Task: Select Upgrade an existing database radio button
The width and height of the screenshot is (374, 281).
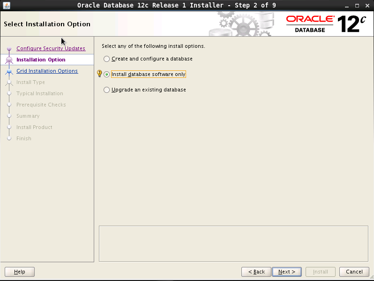Action: pos(107,90)
